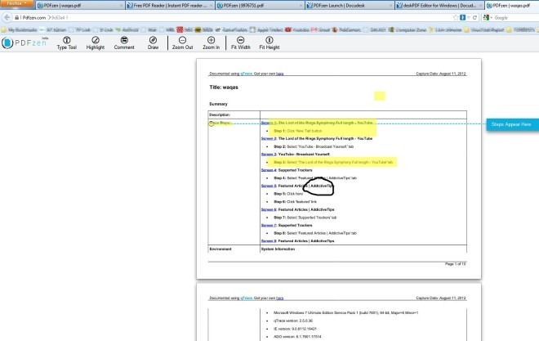Click qTrace link in first page header
539x341 pixels.
click(x=246, y=74)
